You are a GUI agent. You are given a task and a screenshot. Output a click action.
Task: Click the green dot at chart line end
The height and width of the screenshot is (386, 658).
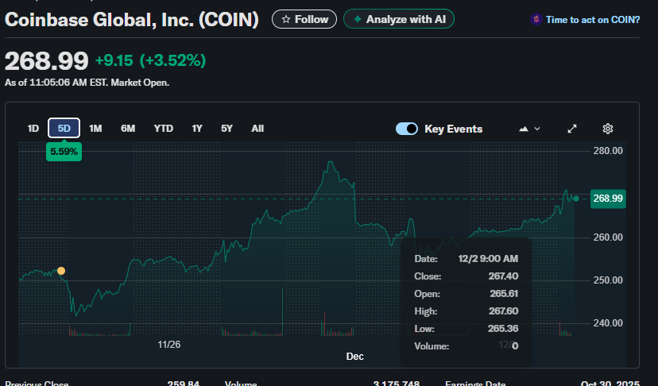click(575, 198)
